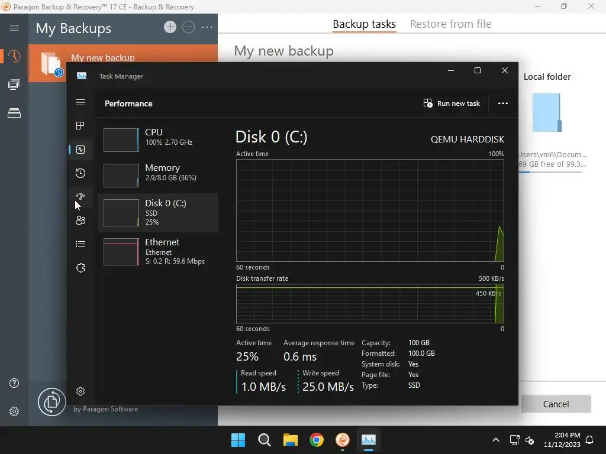The image size is (606, 454).
Task: Open Windows taskbar Search
Action: point(265,440)
